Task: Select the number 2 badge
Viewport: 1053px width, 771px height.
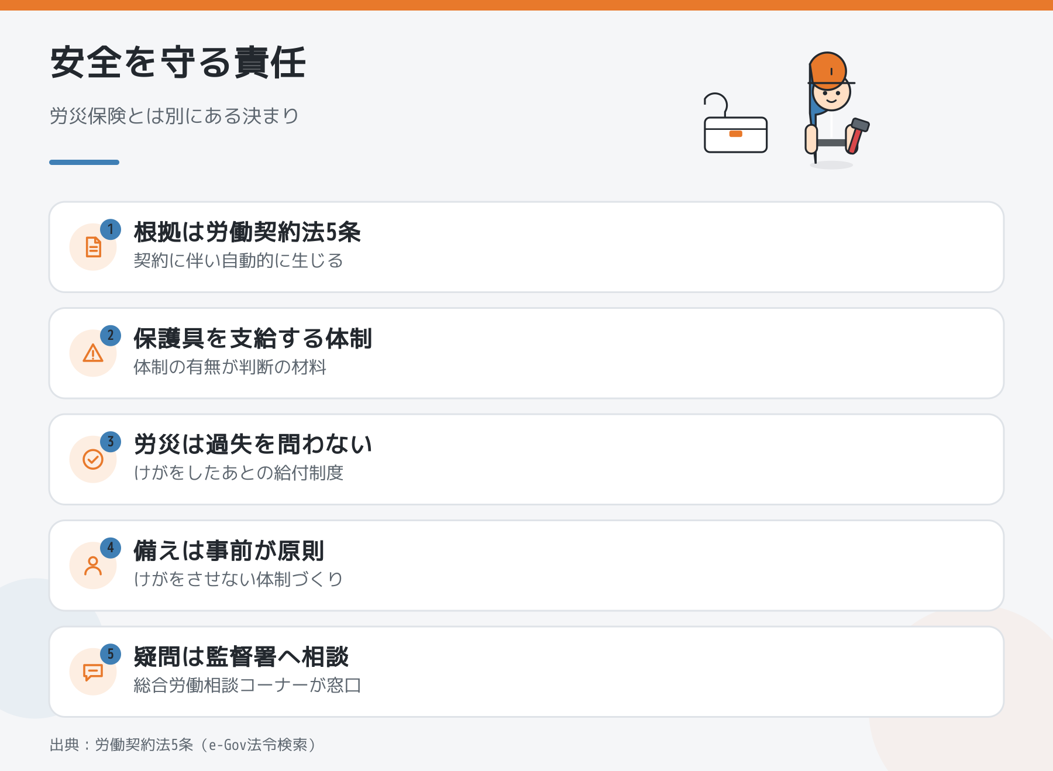Action: [111, 336]
